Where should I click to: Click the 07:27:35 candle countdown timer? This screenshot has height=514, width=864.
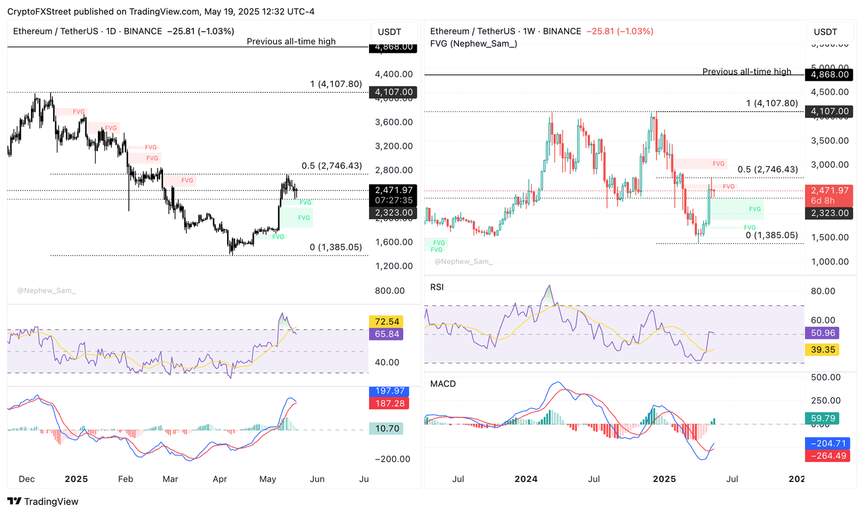click(x=394, y=199)
